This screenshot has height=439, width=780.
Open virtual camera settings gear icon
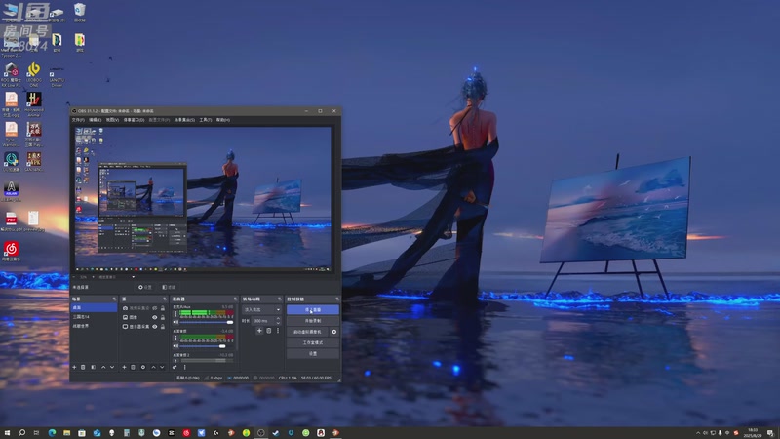click(x=334, y=332)
